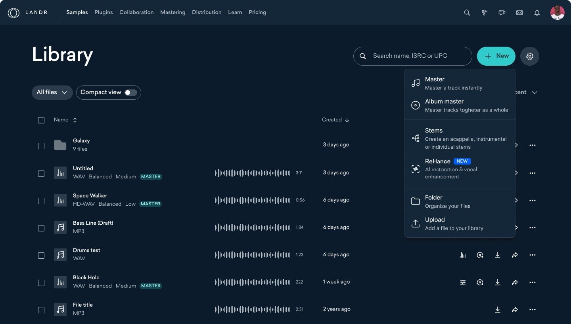
Task: Expand the Recent sort chevron
Action: point(535,93)
